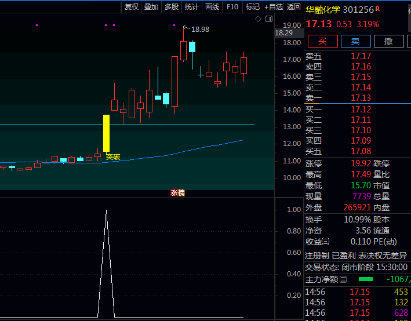
Task: Click the R margin badge beside 301256
Action: pos(377,9)
